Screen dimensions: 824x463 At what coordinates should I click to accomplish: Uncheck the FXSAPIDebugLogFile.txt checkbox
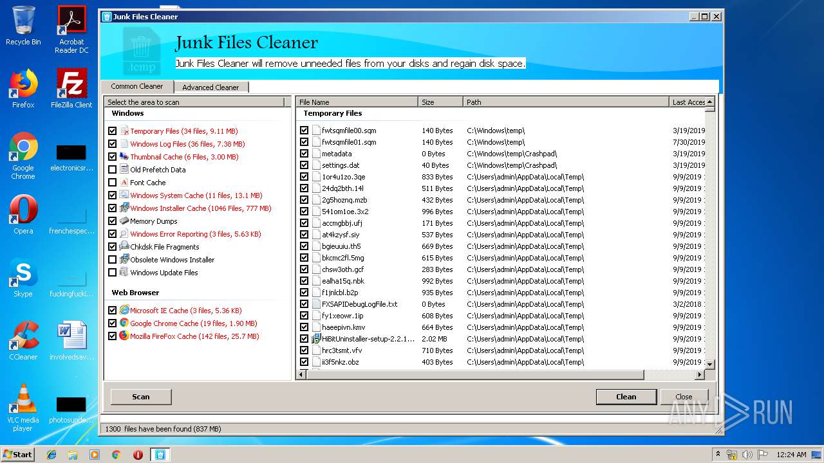(304, 304)
